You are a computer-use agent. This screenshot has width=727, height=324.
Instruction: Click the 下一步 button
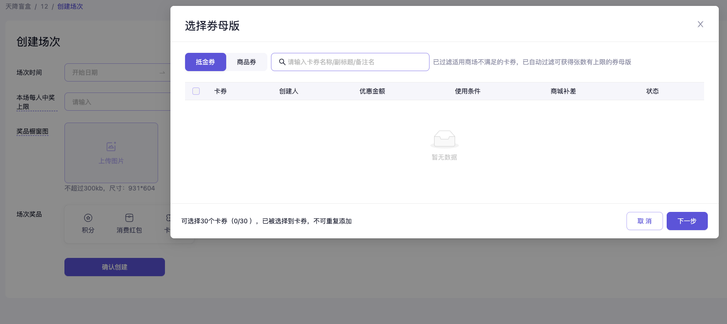(687, 221)
